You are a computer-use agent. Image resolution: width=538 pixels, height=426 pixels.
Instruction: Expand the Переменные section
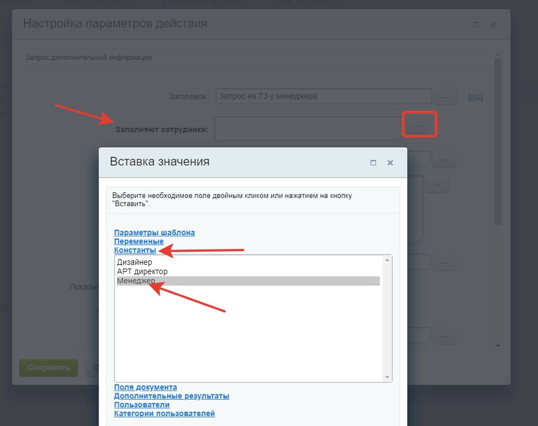point(138,242)
